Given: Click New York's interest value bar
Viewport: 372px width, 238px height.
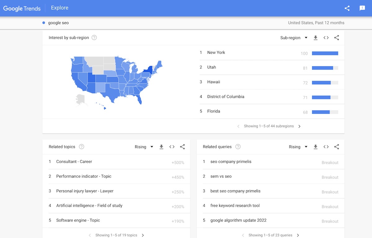Looking at the screenshot, I should point(325,53).
